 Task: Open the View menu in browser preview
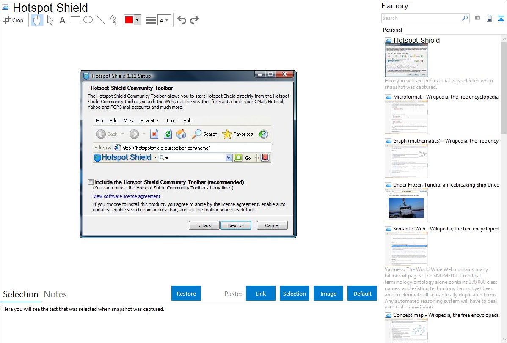coord(129,121)
